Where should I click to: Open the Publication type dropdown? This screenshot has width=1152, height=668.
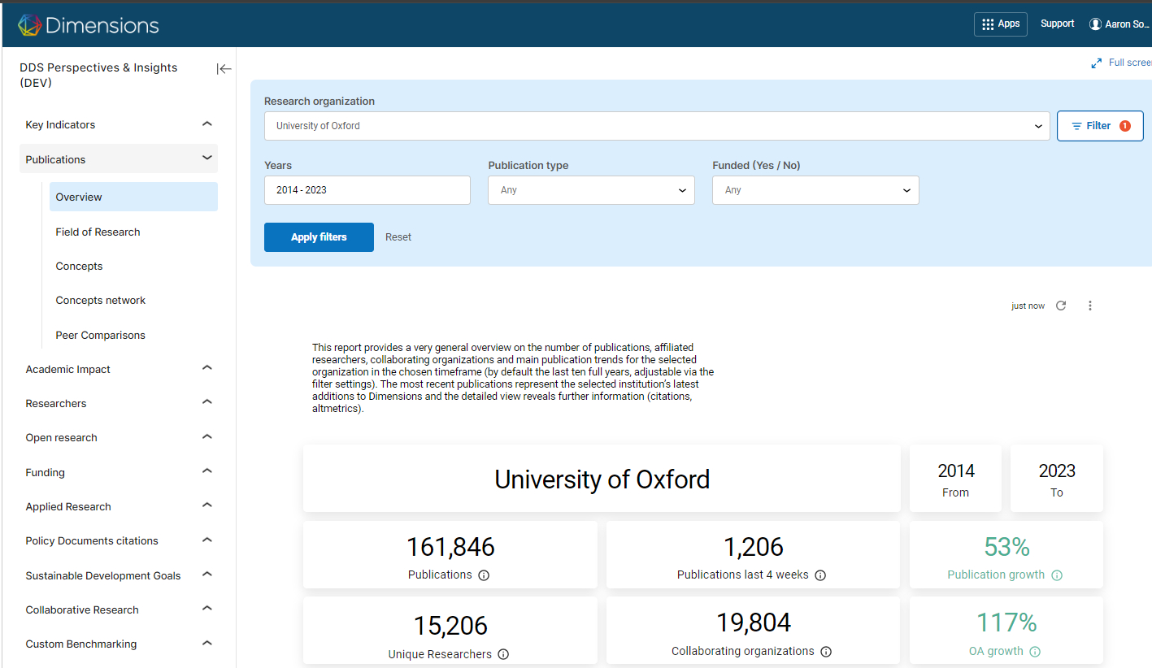(x=592, y=190)
